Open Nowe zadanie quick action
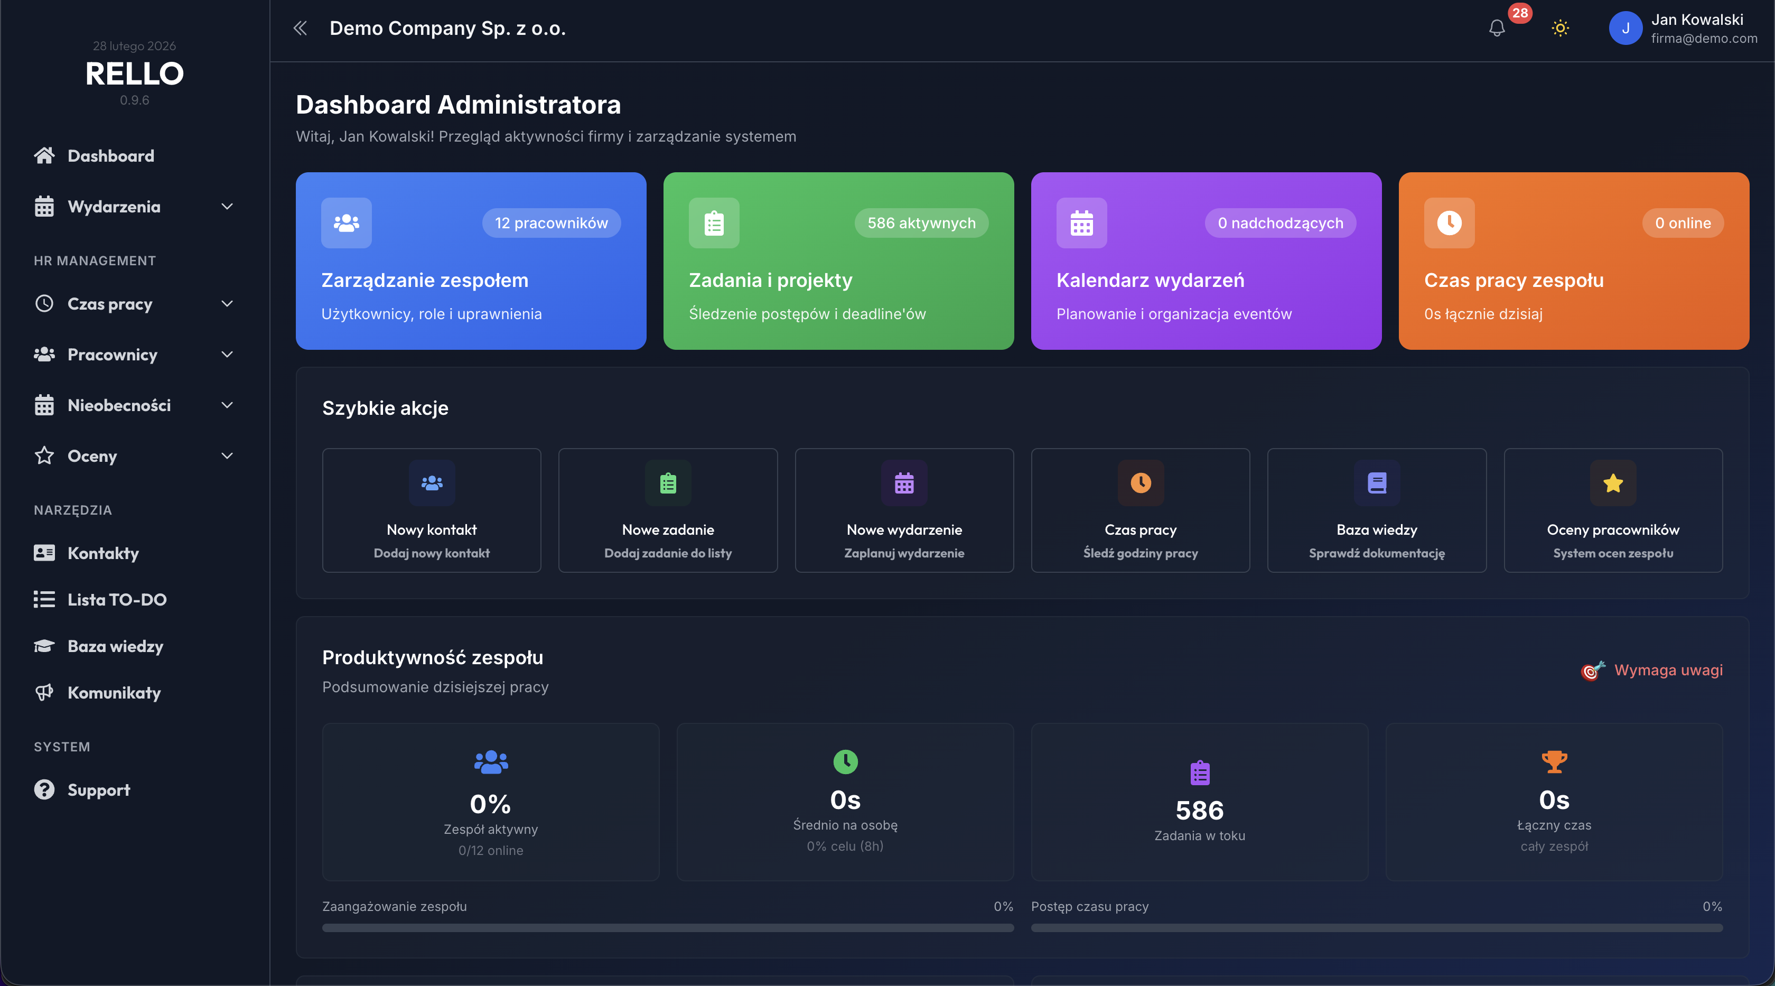This screenshot has width=1775, height=986. pos(668,510)
